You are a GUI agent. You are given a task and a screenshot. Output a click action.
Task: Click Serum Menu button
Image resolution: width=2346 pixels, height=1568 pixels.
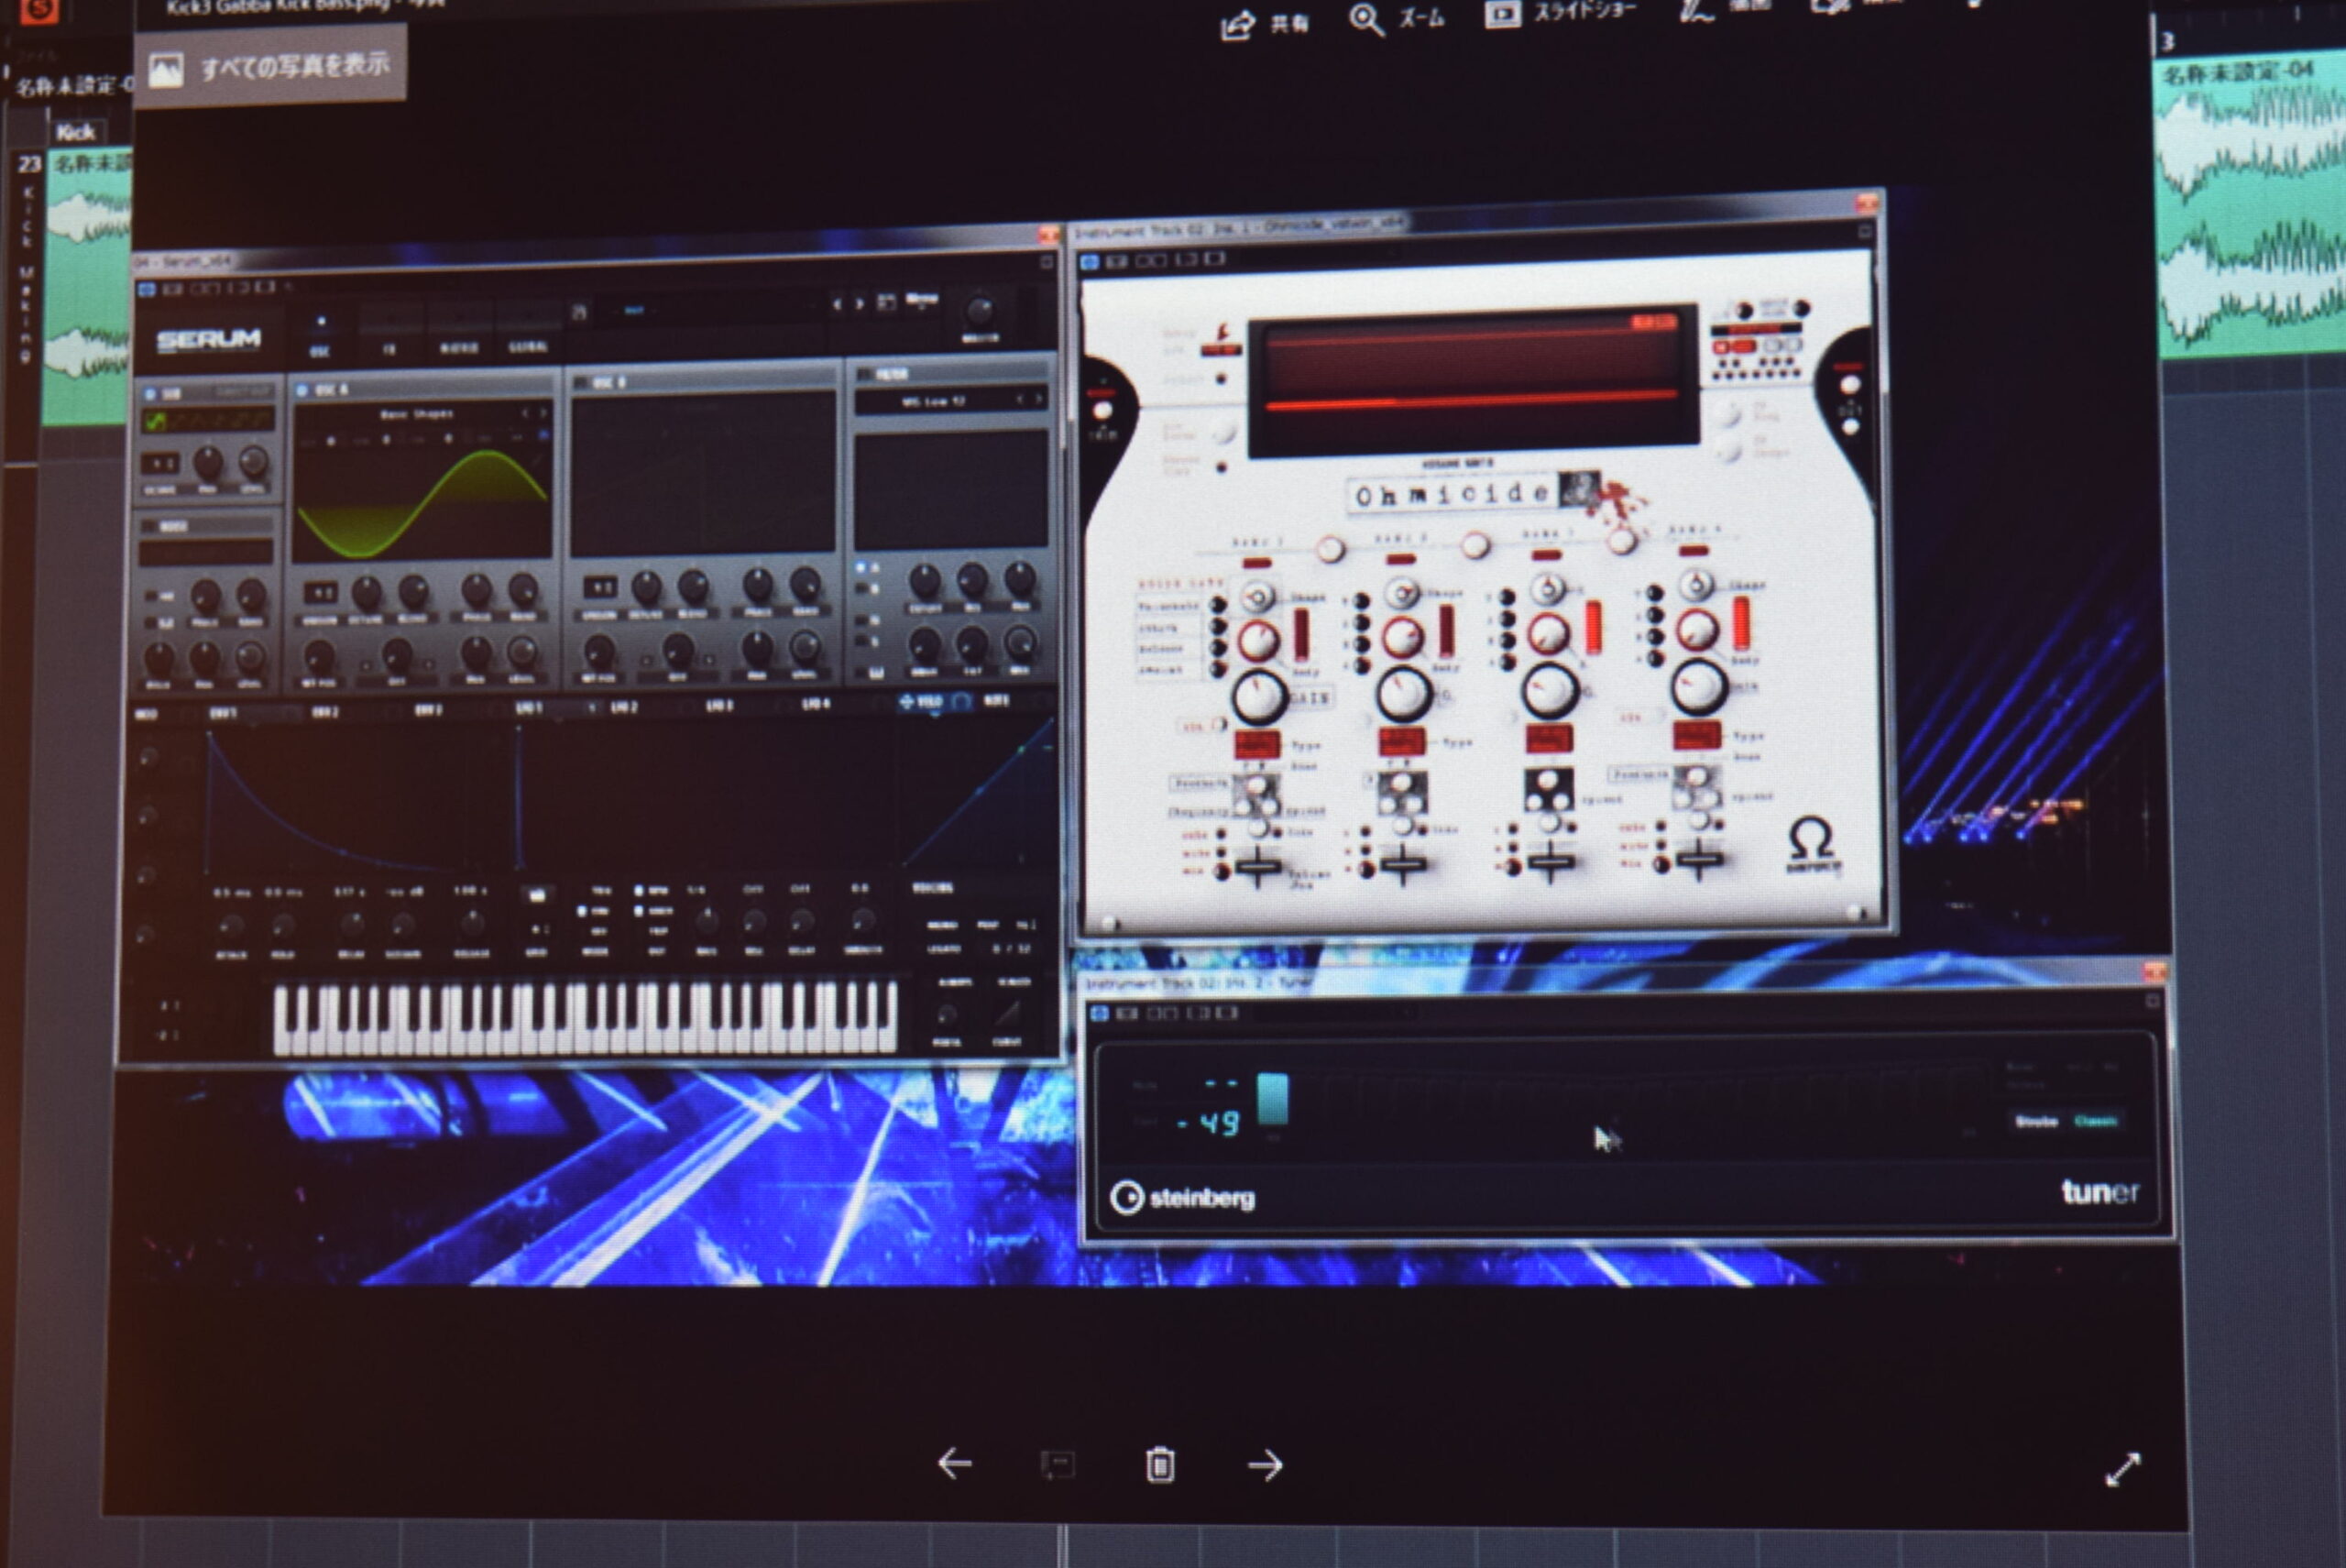[920, 299]
